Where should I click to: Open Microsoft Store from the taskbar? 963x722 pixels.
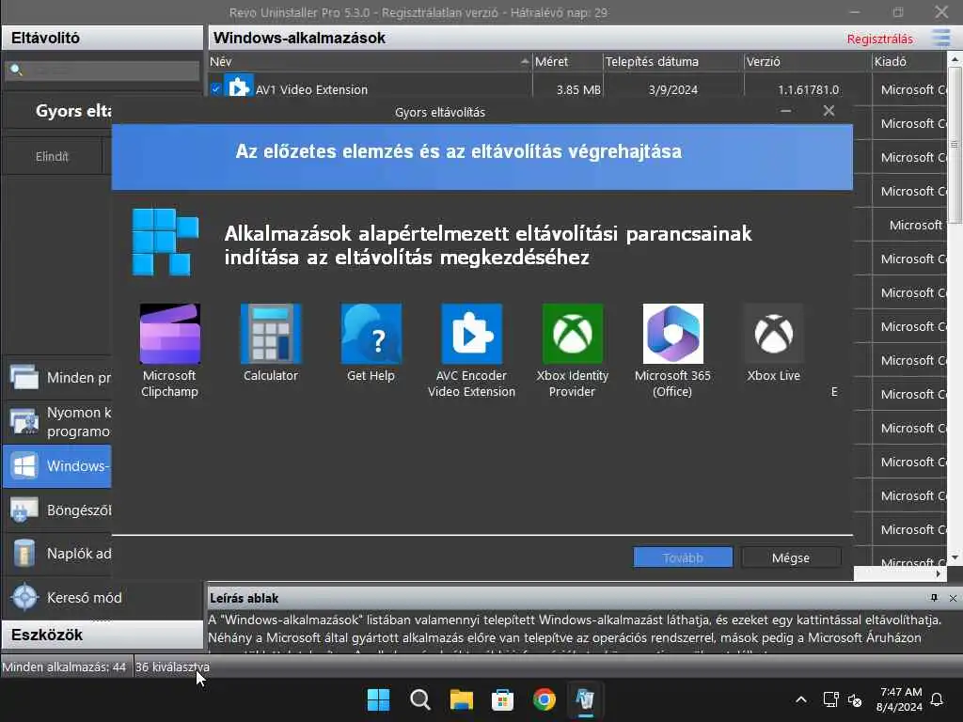pyautogui.click(x=502, y=699)
